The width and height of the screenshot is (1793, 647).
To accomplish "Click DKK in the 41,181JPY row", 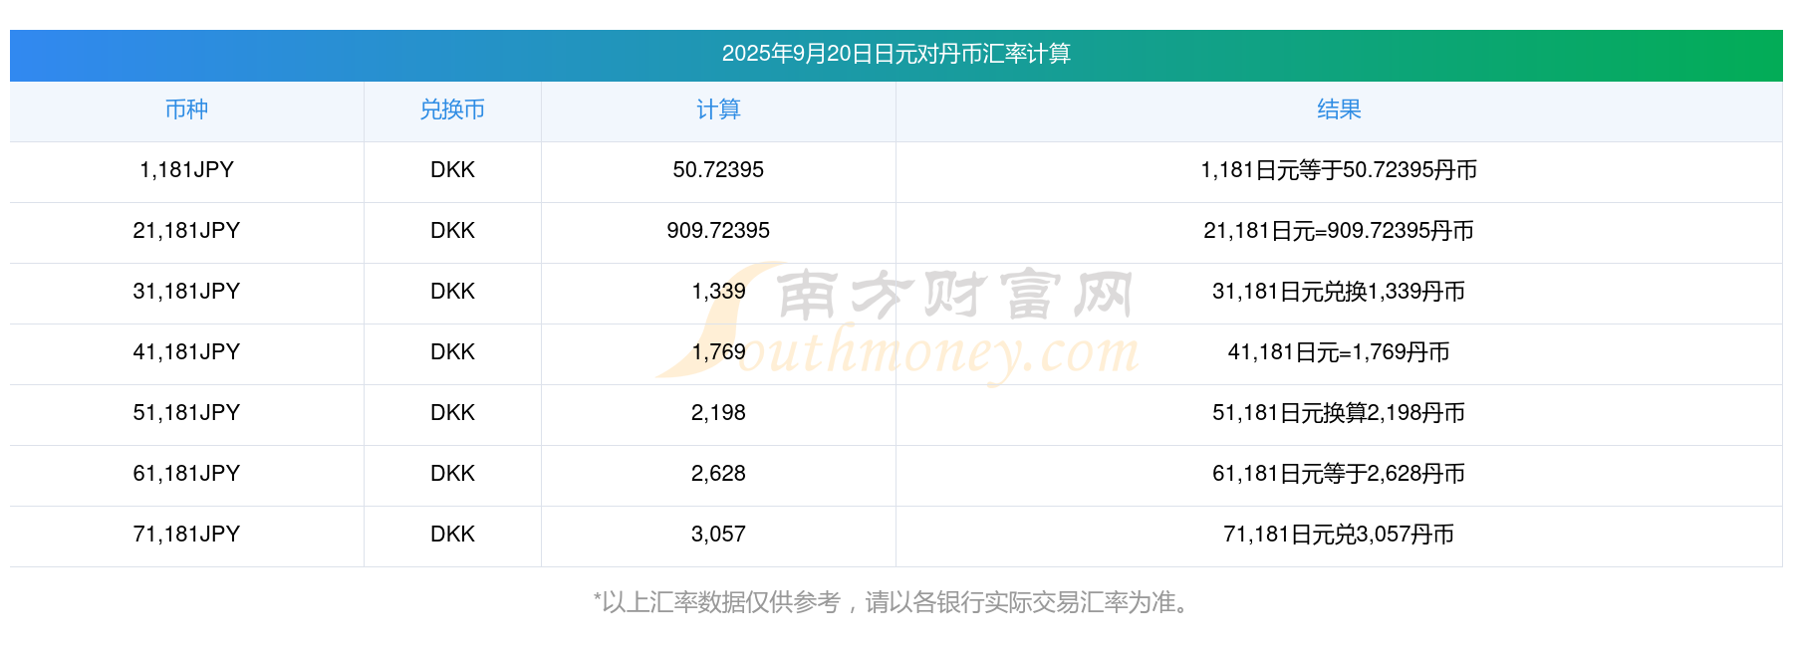I will click(452, 352).
